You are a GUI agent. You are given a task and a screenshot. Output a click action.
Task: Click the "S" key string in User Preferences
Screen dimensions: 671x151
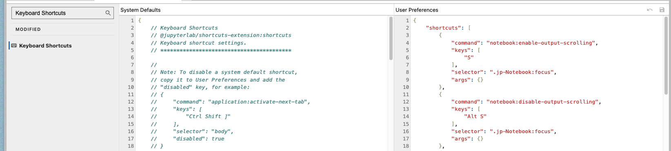(469, 58)
